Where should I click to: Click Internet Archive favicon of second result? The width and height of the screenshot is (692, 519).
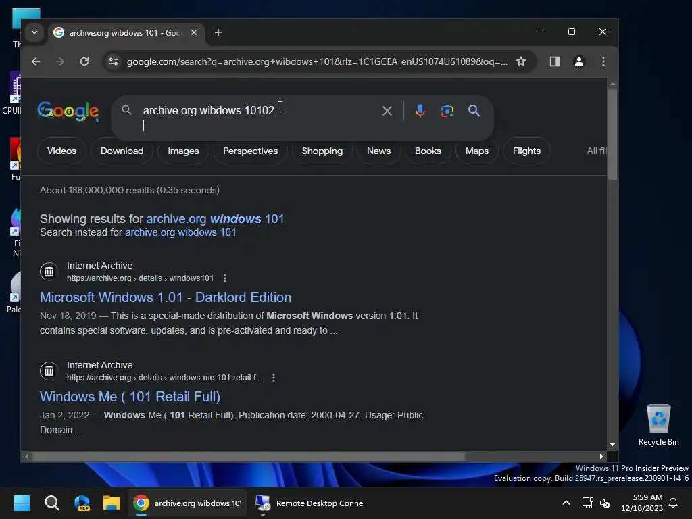point(49,371)
